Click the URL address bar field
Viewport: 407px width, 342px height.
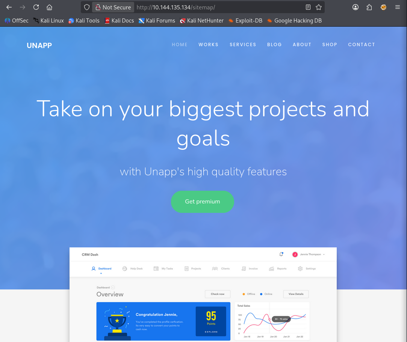pyautogui.click(x=218, y=7)
